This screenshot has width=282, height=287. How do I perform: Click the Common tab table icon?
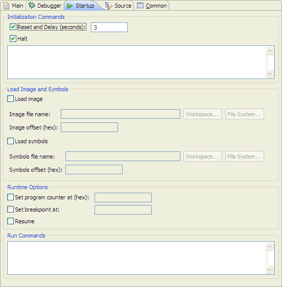(140, 6)
